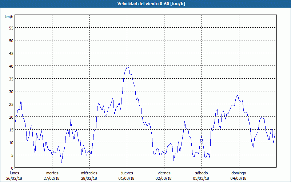Click the 10 value on the y-axis
Screen dimensions: 291x182
point(11,142)
